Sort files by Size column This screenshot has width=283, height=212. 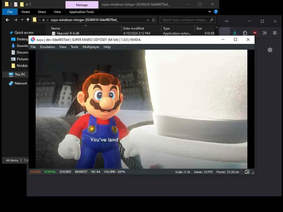[199, 28]
